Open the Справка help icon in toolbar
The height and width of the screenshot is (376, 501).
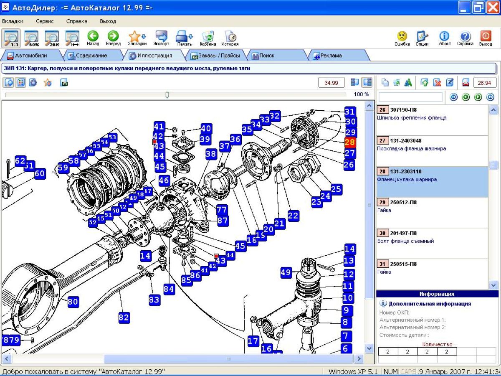[x=465, y=38]
